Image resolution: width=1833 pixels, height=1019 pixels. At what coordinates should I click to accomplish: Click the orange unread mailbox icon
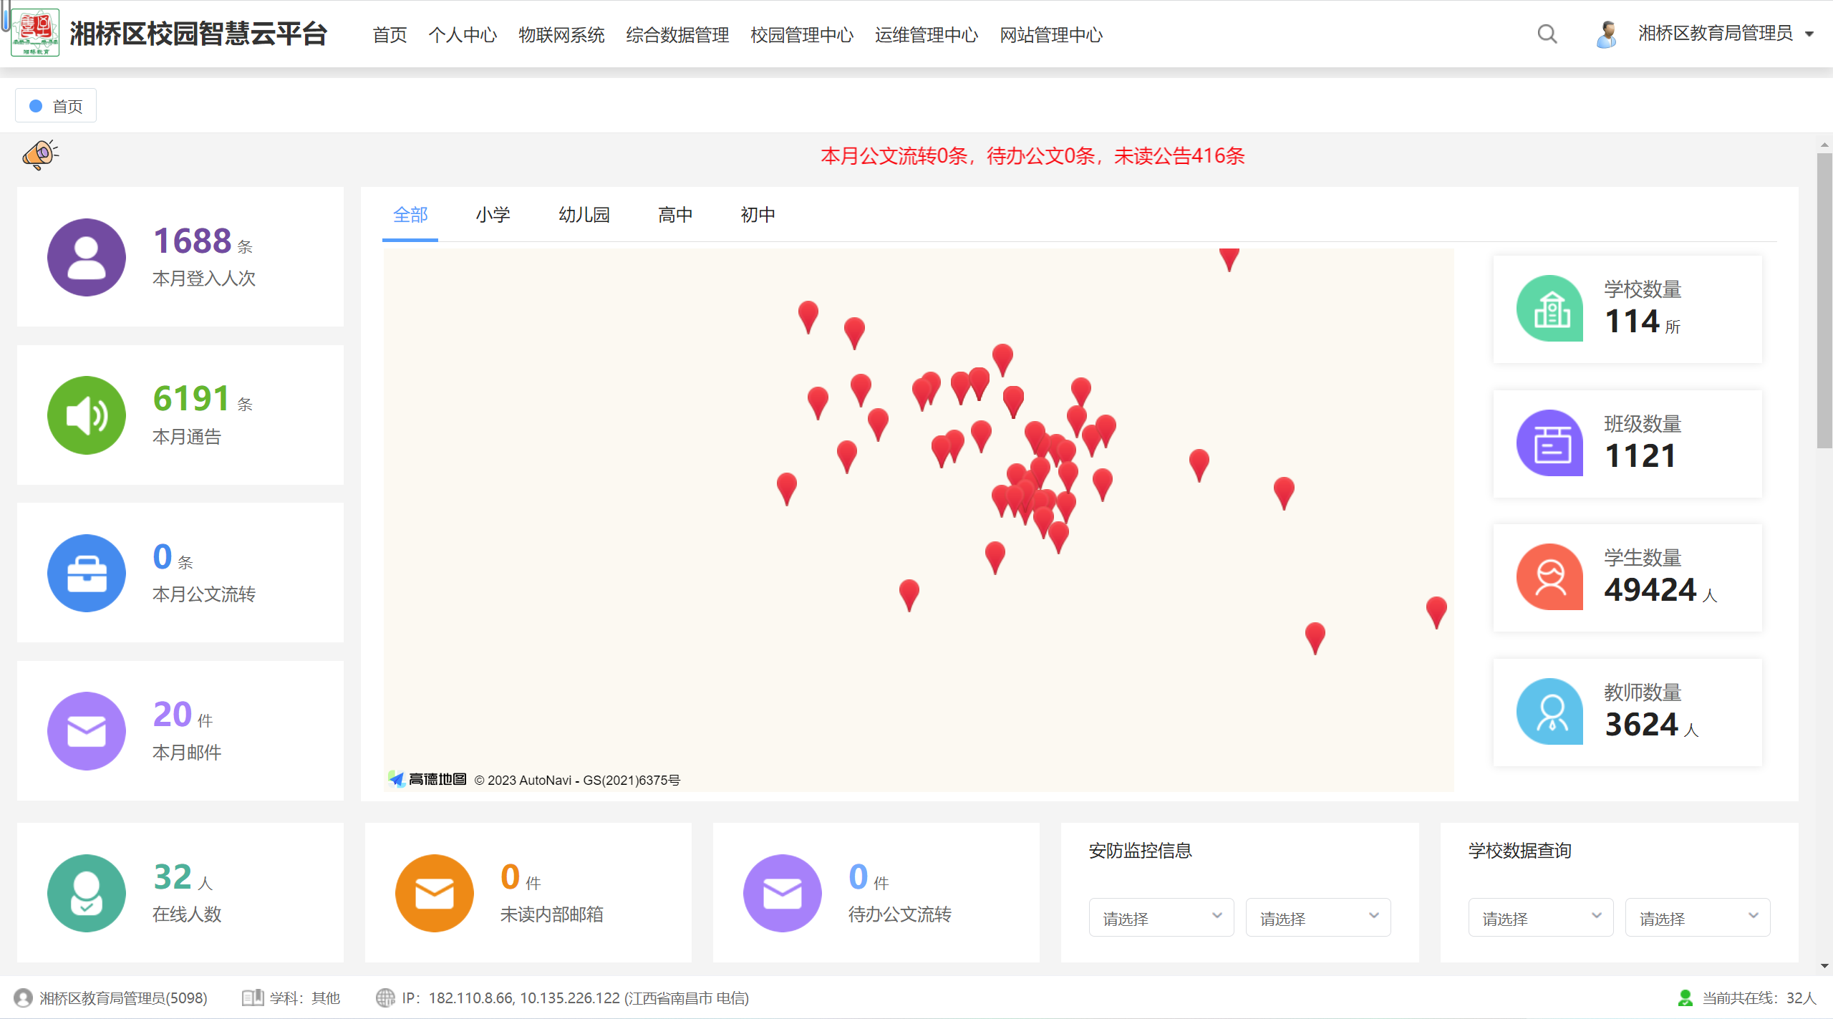434,893
